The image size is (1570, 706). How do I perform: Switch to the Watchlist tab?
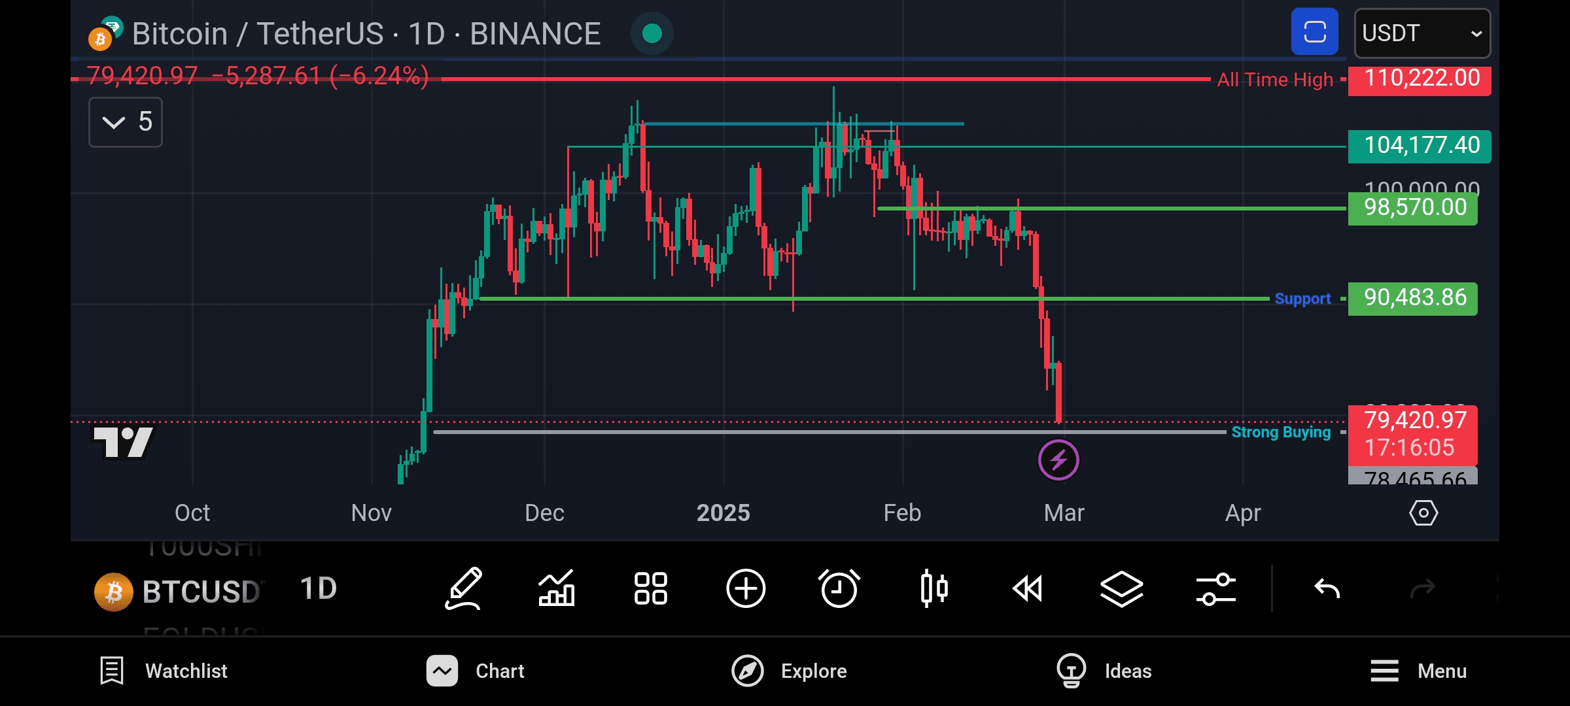coord(164,671)
